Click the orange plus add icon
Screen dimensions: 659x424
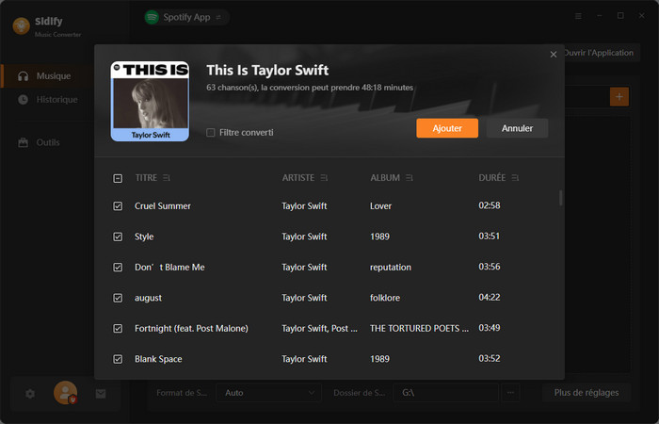coord(619,96)
